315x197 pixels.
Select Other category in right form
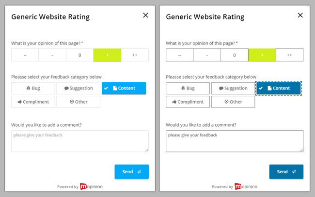[x=233, y=102]
